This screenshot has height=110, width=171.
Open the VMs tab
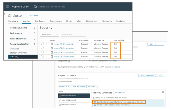79,21
